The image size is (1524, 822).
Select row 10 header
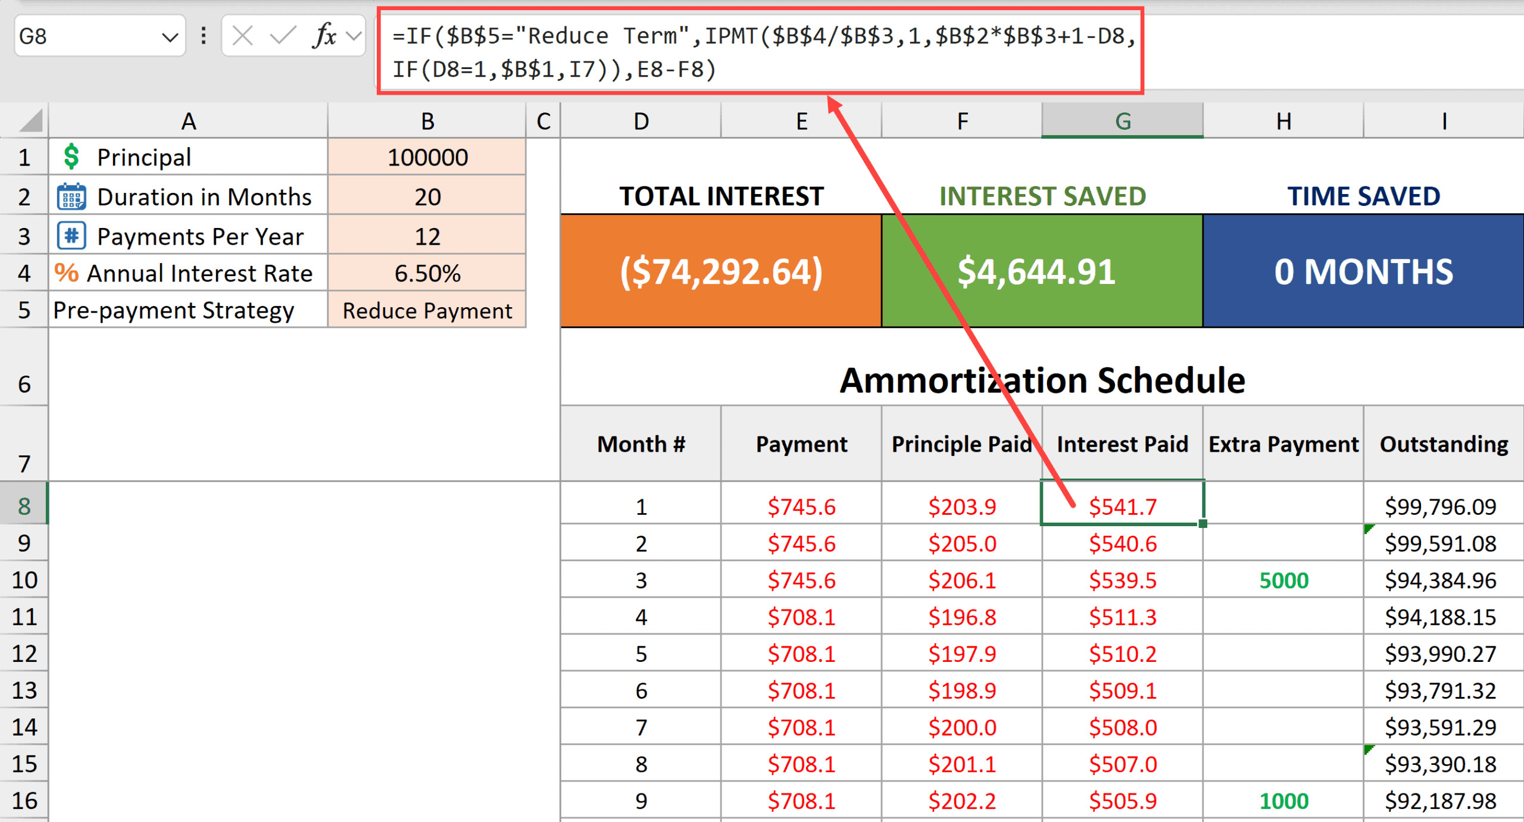click(24, 580)
